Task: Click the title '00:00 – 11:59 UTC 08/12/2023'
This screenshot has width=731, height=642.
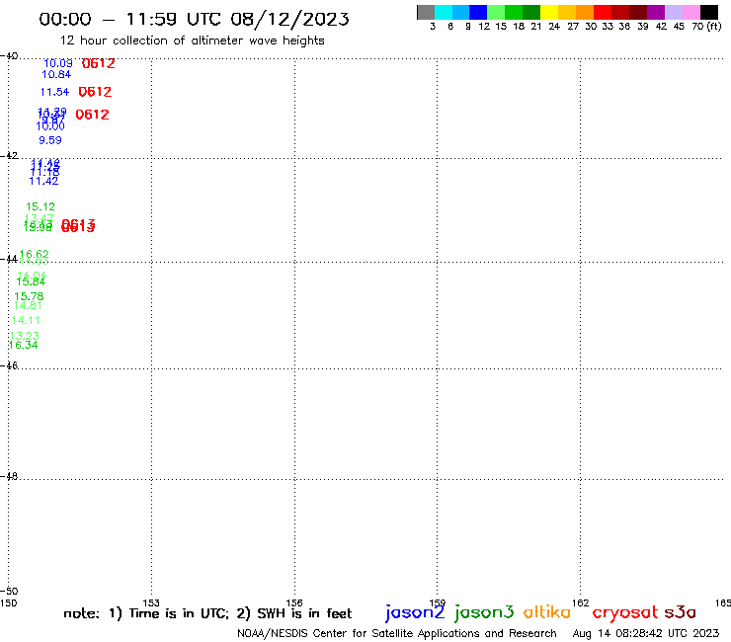Action: (194, 19)
